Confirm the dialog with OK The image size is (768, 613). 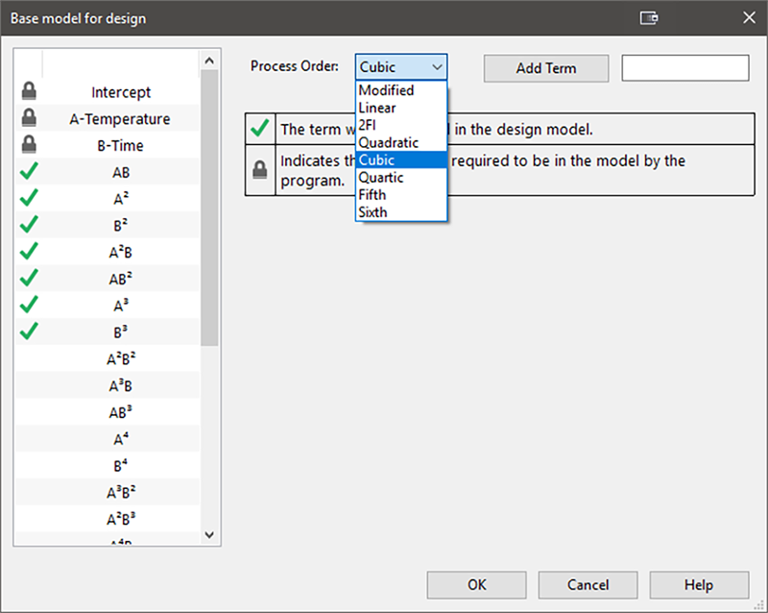476,584
